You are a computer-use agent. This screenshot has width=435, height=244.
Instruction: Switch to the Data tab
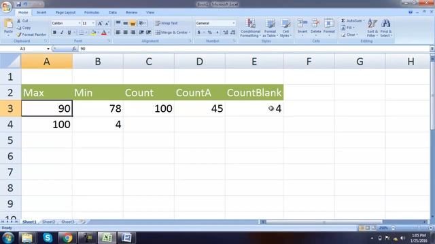113,12
